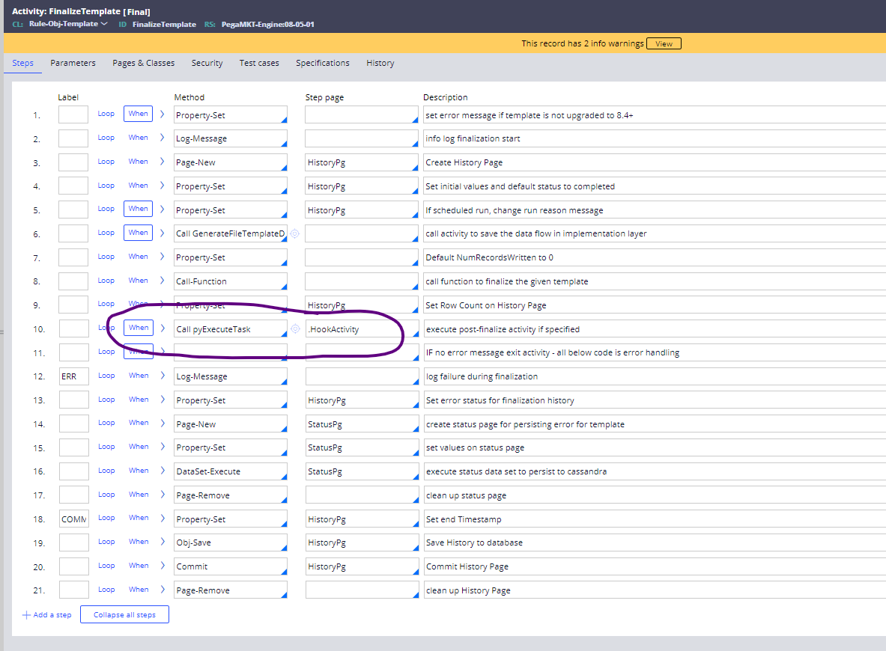Click the Collapse all steps button

click(x=124, y=614)
